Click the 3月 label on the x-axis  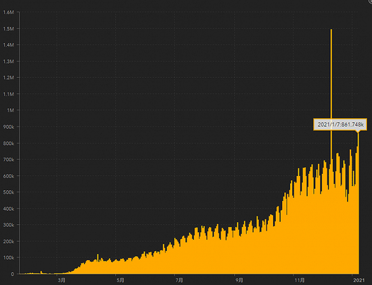click(62, 280)
